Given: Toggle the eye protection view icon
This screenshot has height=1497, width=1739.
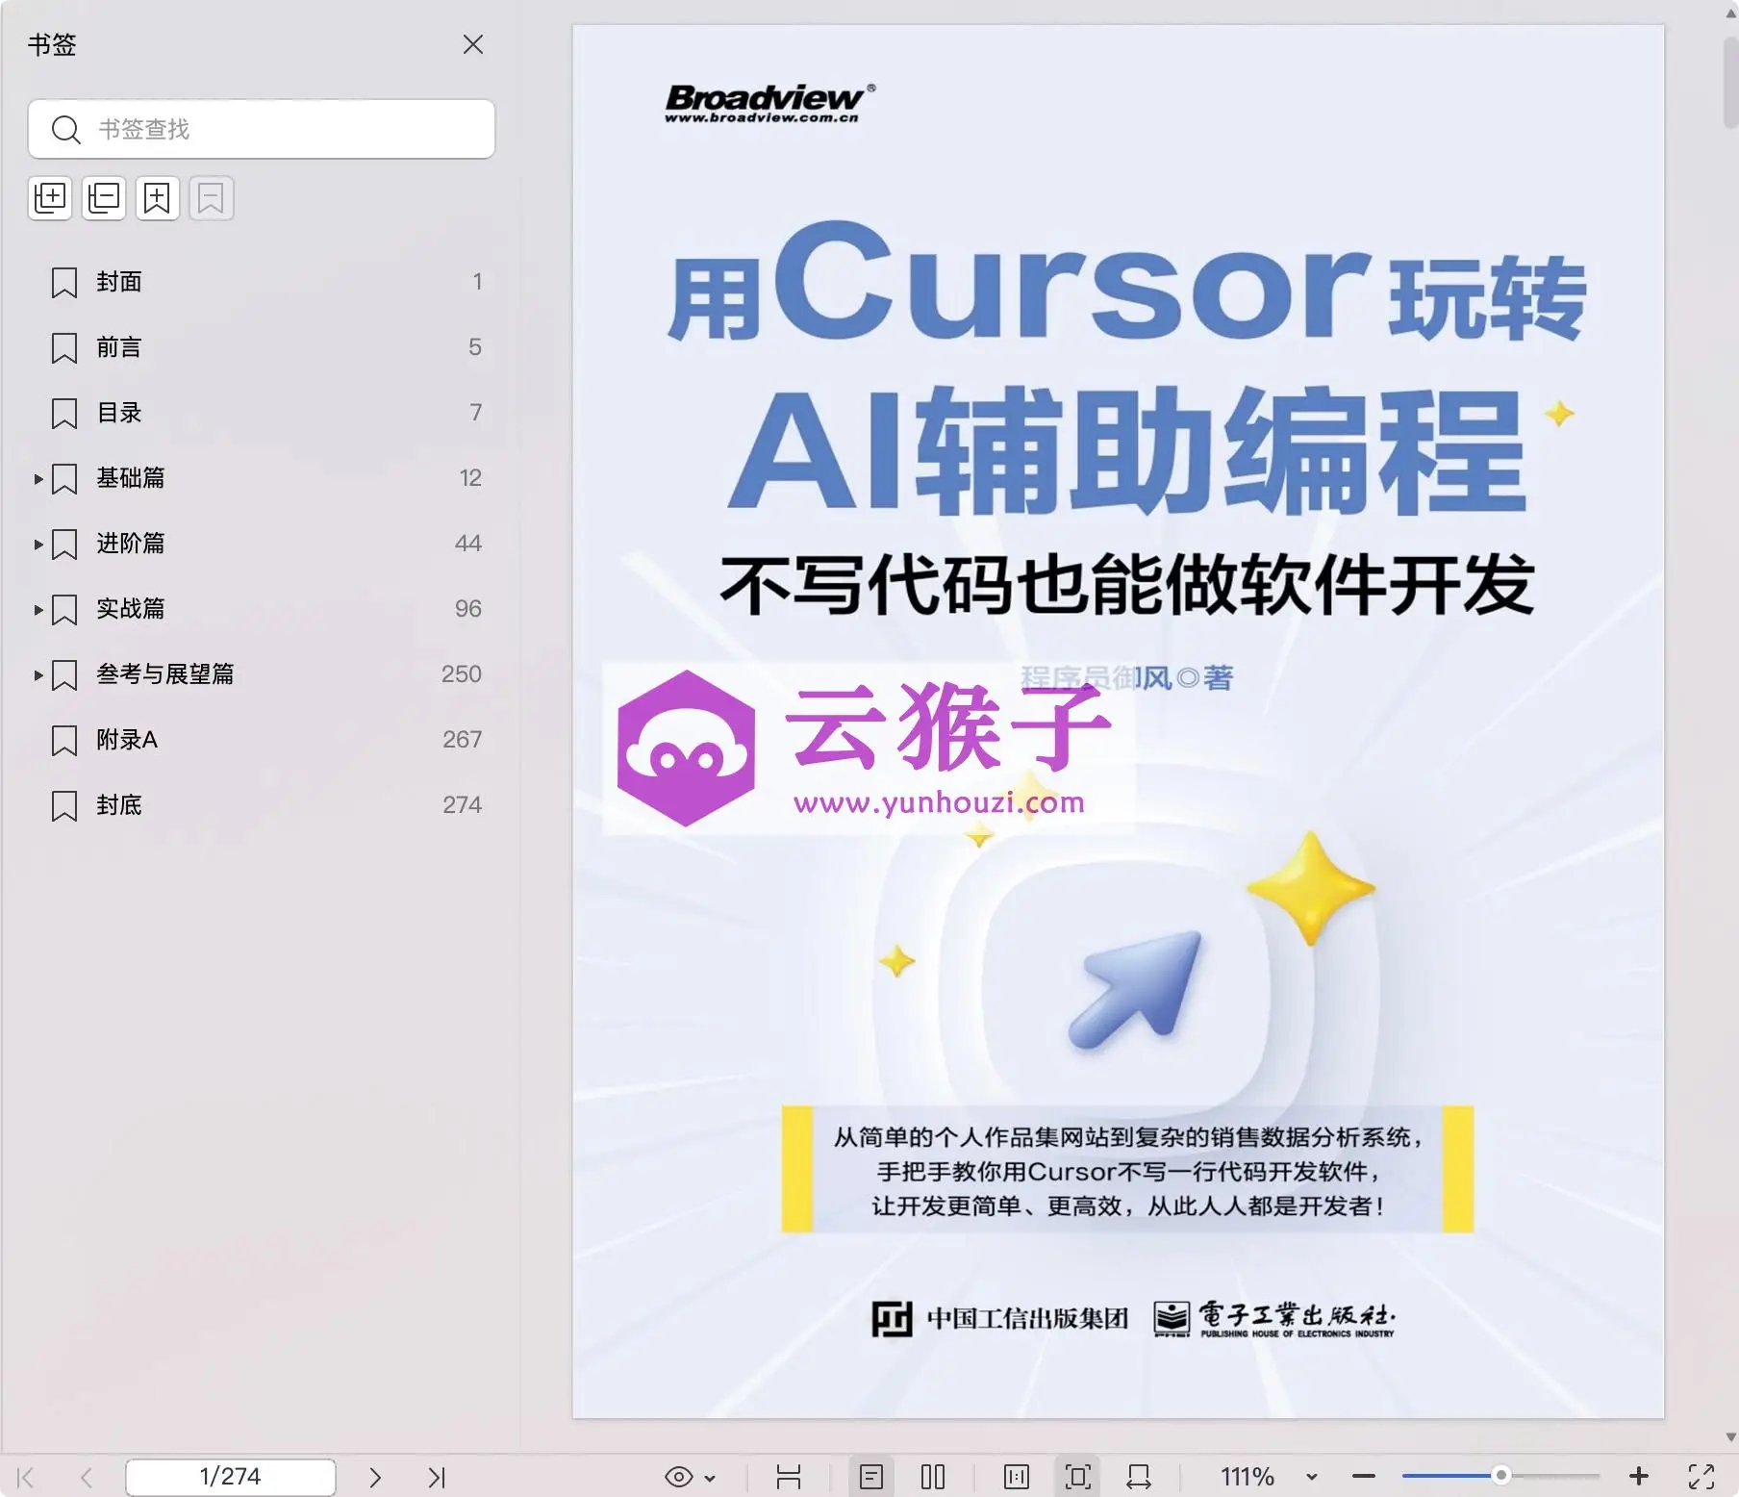Looking at the screenshot, I should coord(679,1477).
